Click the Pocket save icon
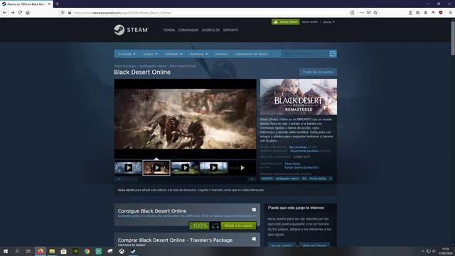Image resolution: width=455 pixels, height=256 pixels. (x=368, y=13)
